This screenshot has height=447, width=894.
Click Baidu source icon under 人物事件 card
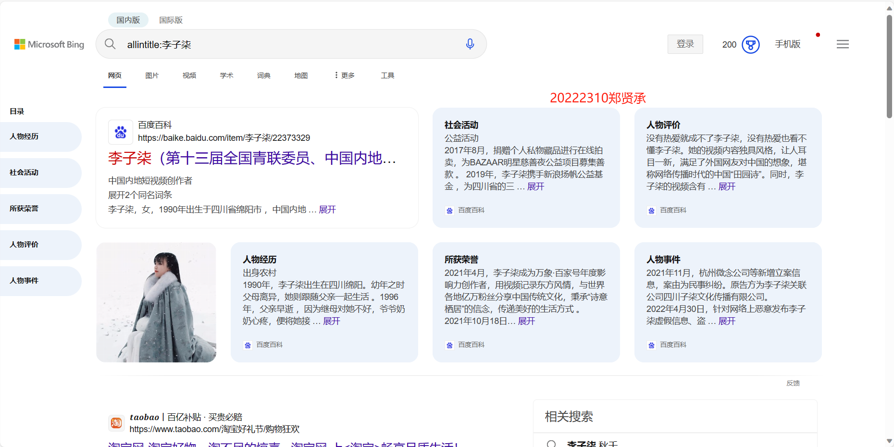(x=651, y=345)
